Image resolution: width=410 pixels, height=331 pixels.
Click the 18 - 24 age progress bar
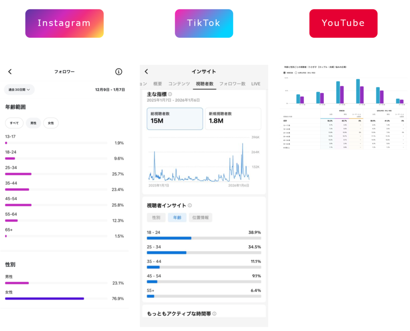click(204, 238)
